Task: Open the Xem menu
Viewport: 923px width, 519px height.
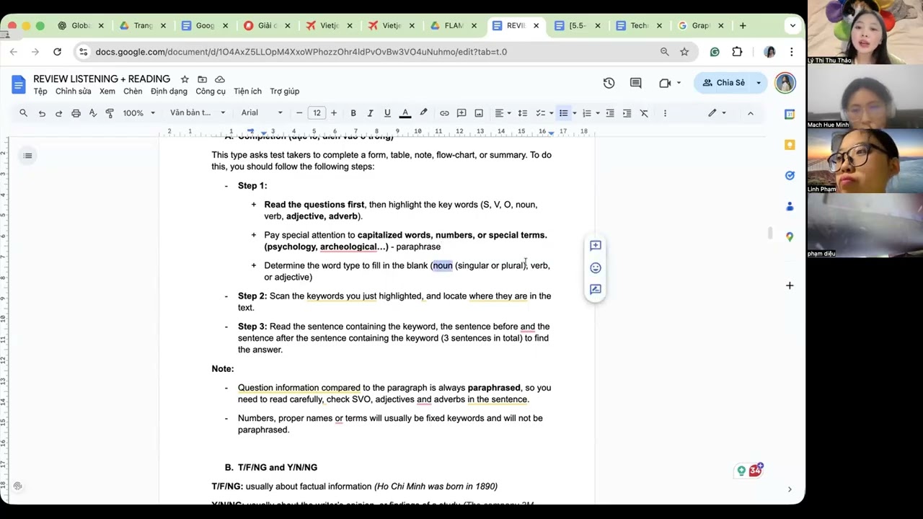Action: coord(107,92)
